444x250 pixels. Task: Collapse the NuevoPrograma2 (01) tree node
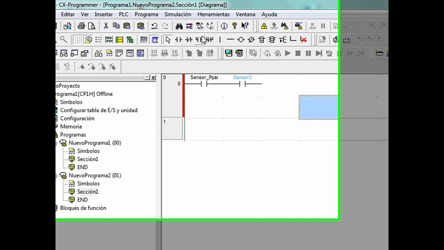click(x=57, y=176)
